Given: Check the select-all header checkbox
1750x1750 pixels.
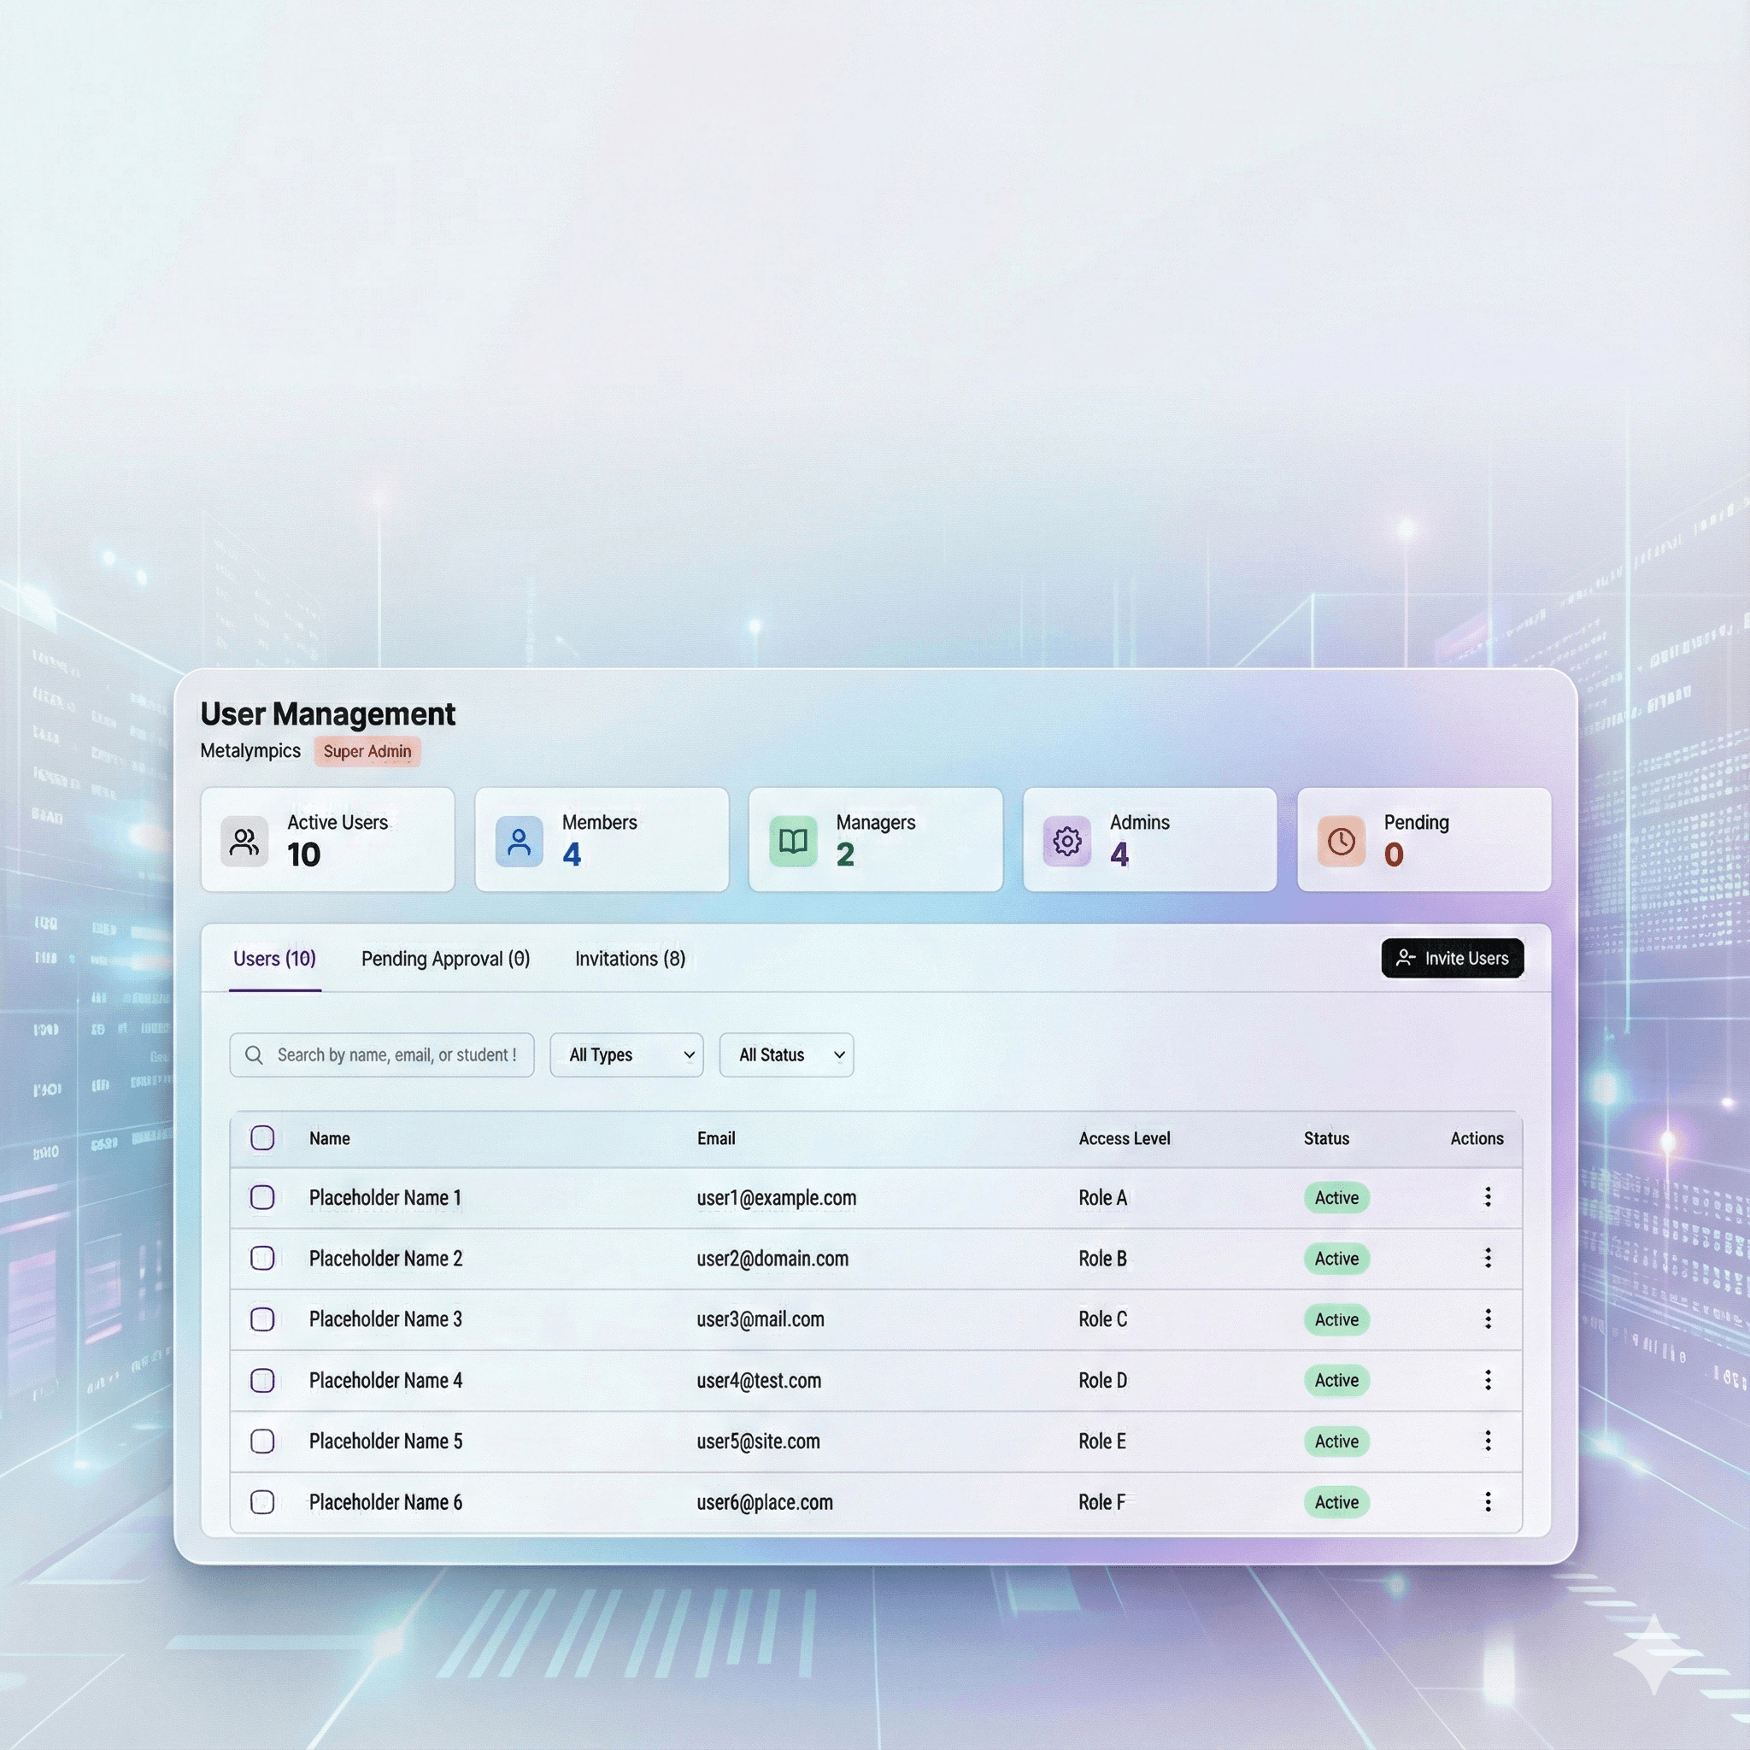Looking at the screenshot, I should point(262,1137).
